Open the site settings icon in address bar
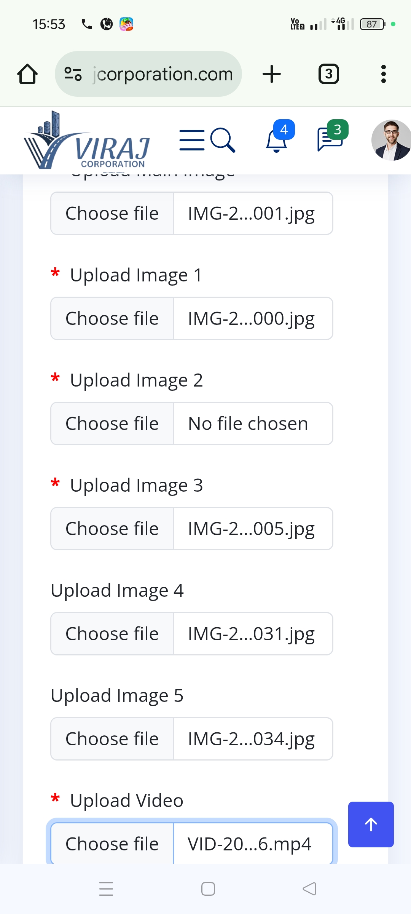The image size is (411, 914). [x=73, y=74]
